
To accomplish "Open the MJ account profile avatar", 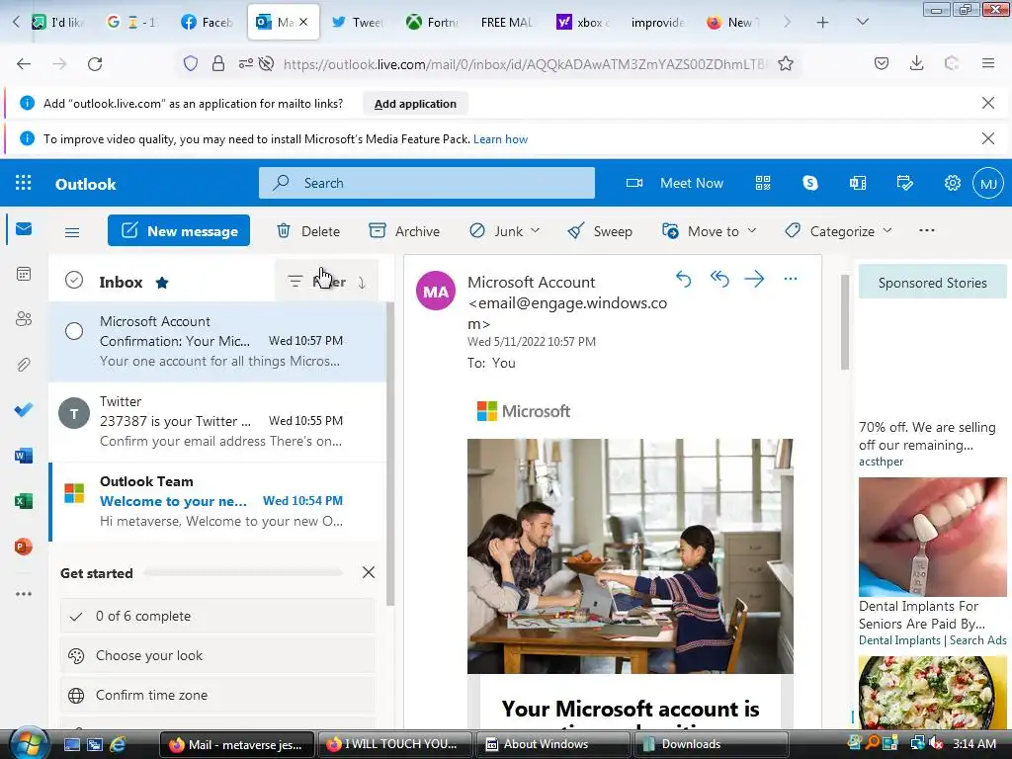I will (x=988, y=183).
